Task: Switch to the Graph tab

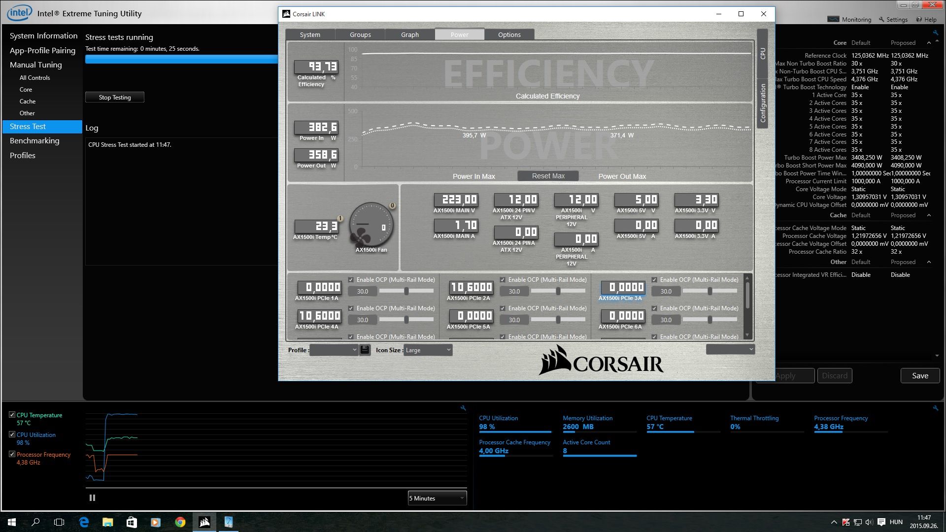Action: point(410,34)
